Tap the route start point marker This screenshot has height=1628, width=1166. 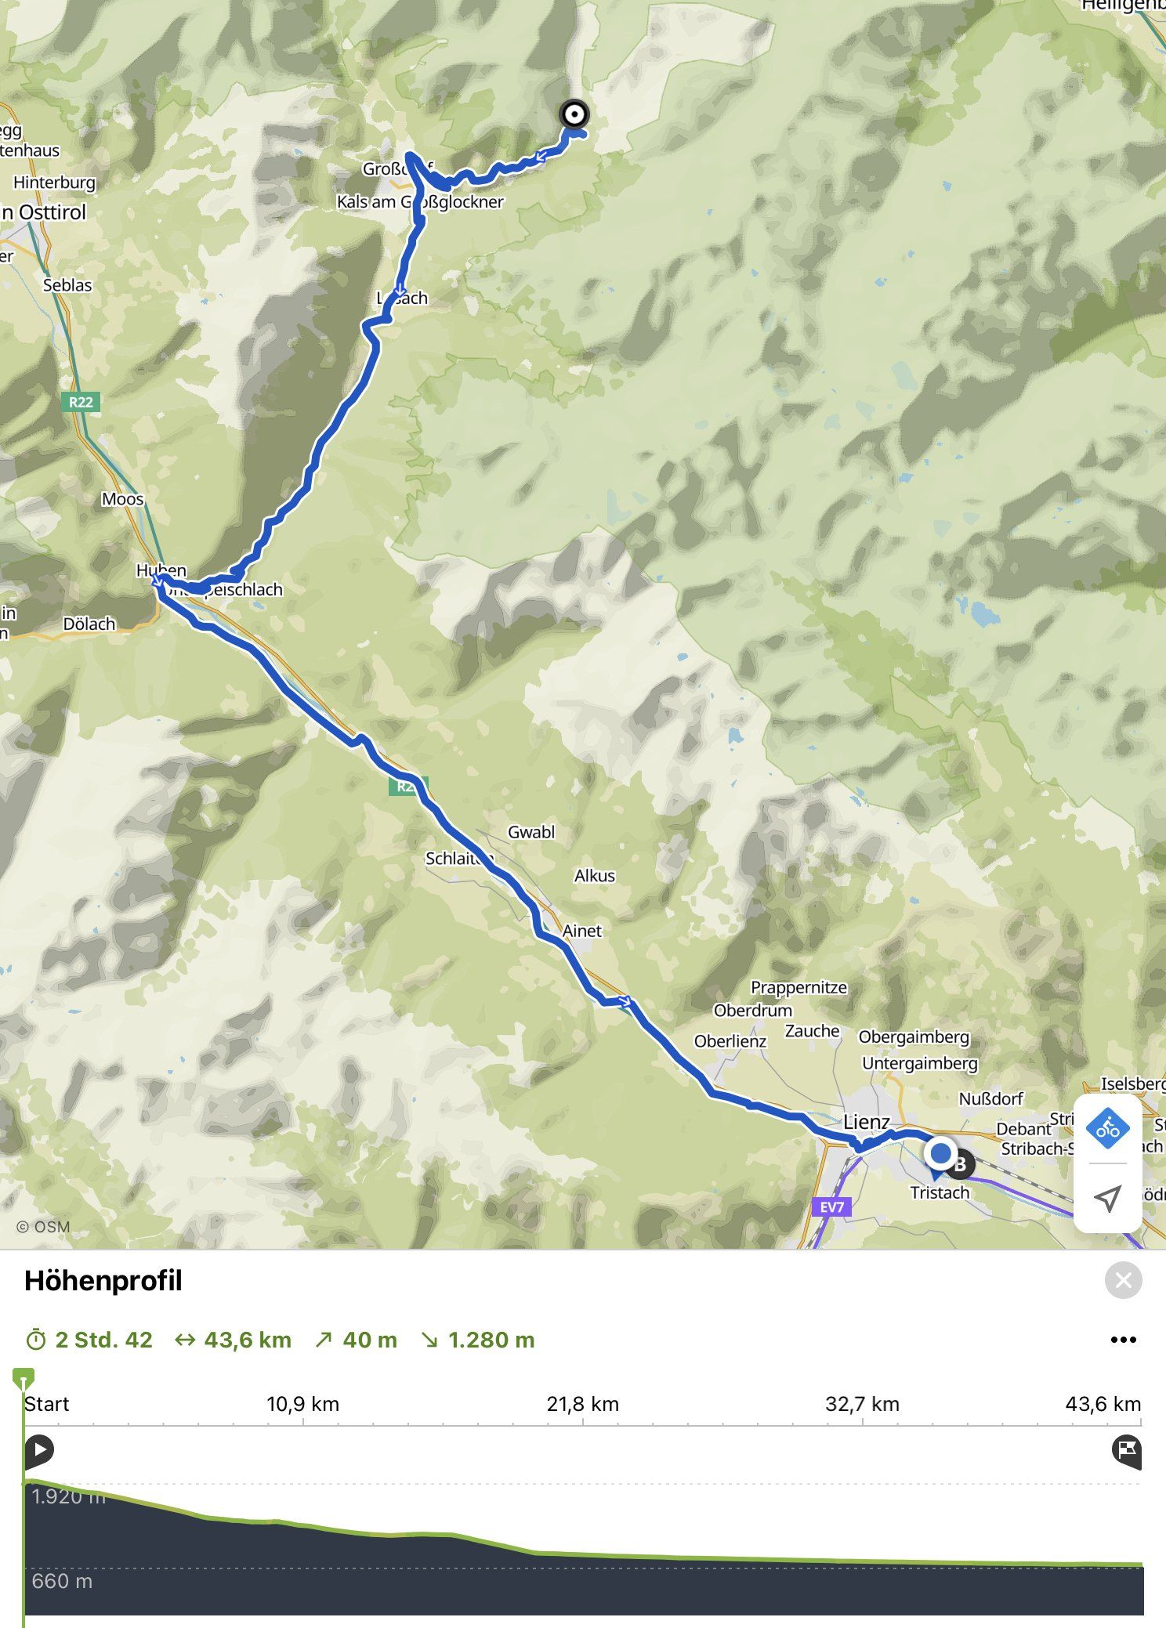[574, 115]
